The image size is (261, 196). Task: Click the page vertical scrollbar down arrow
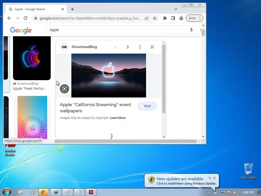click(x=203, y=137)
